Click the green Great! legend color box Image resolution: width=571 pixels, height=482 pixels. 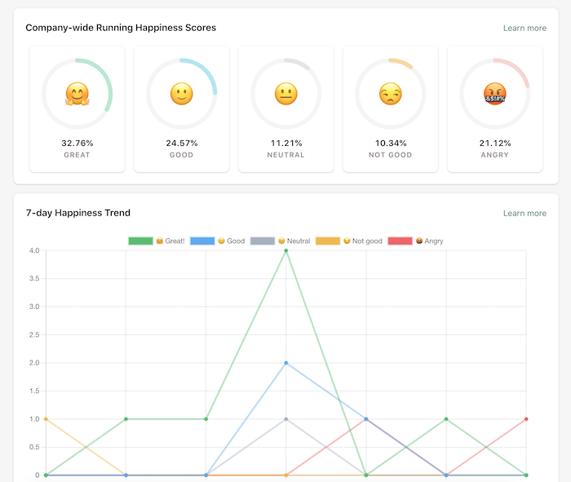click(x=140, y=241)
